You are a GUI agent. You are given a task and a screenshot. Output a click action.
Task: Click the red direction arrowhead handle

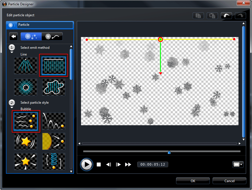point(161,73)
